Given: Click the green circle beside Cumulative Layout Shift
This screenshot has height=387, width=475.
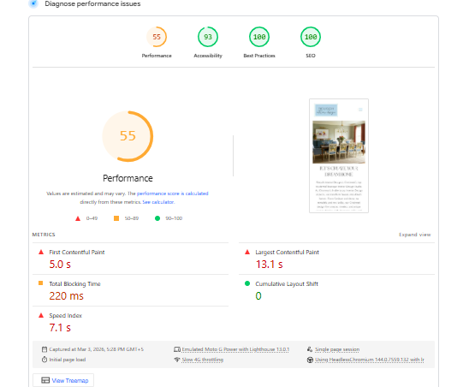Looking at the screenshot, I should click(247, 283).
